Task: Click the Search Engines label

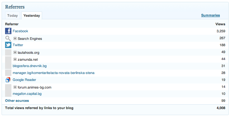Action: [x=30, y=39]
